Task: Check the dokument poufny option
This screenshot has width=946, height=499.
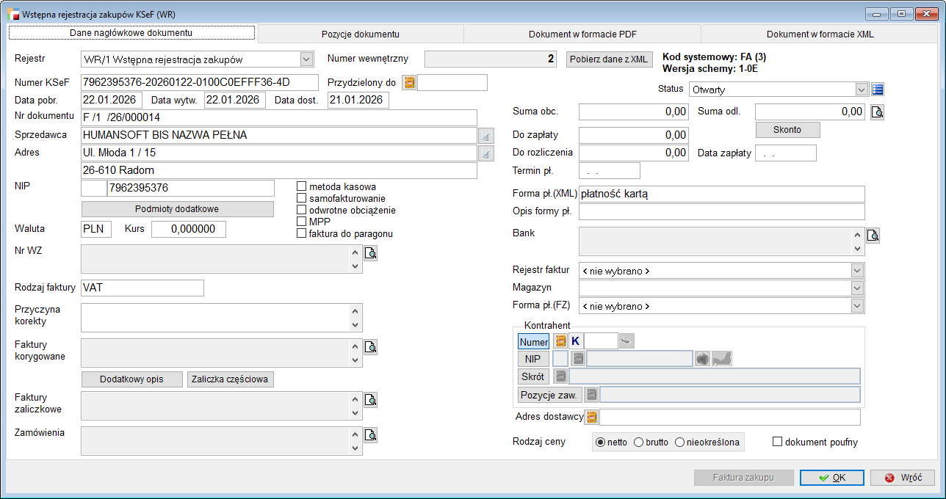Action: coord(777,442)
